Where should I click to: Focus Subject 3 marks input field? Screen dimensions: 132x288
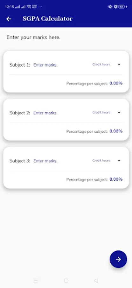point(45,161)
